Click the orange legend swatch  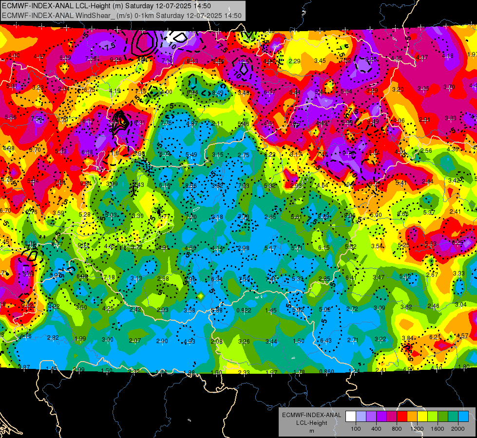click(412, 416)
